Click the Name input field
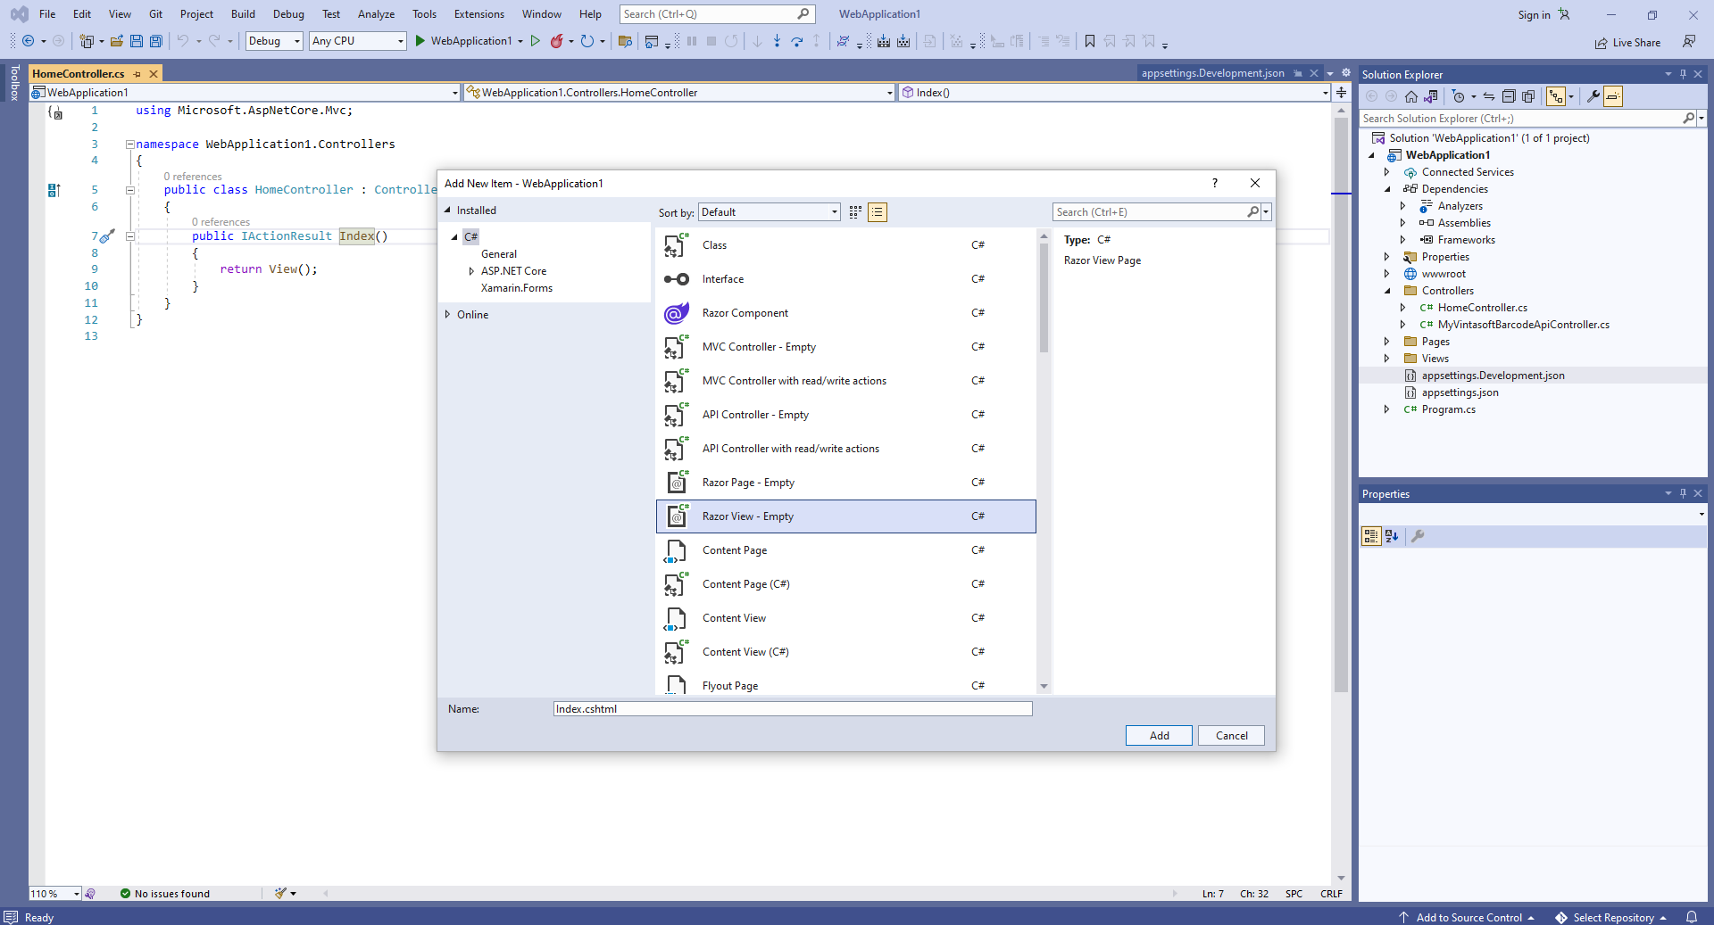This screenshot has width=1714, height=925. pyautogui.click(x=792, y=709)
